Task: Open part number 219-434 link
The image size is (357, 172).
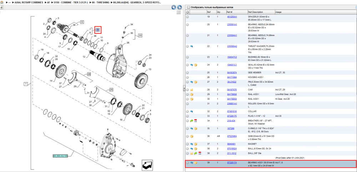Action: 231,121
